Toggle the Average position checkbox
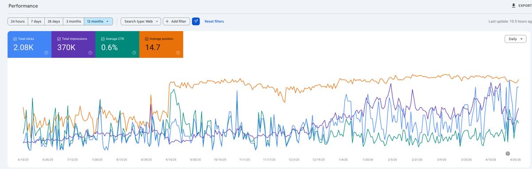Viewport: 532px width, 169px height. pos(147,39)
